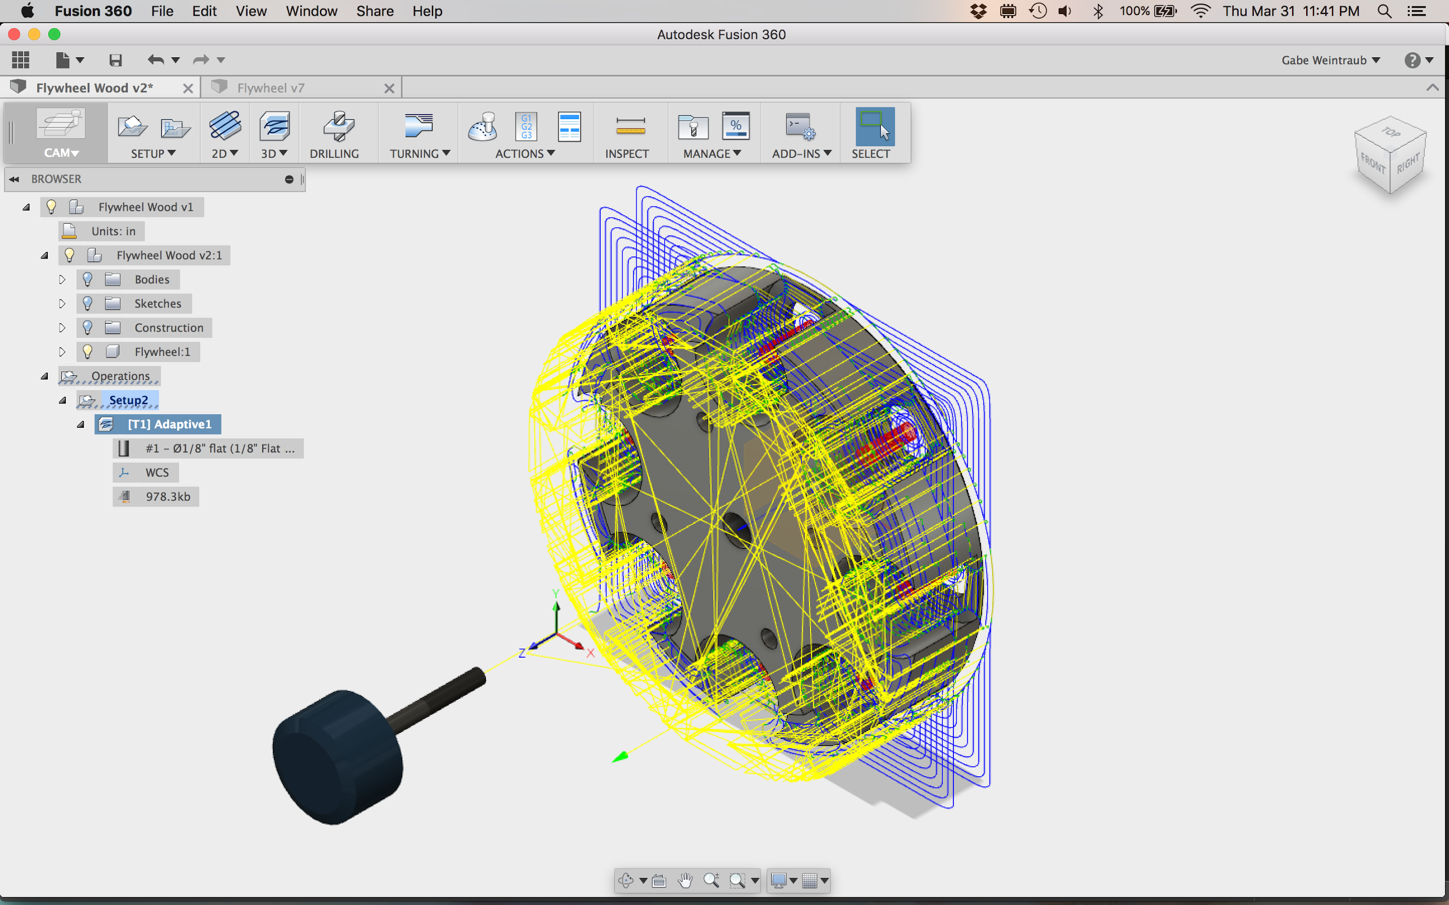Viewport: 1449px width, 905px height.
Task: Expand the Construction folder
Action: (x=62, y=328)
